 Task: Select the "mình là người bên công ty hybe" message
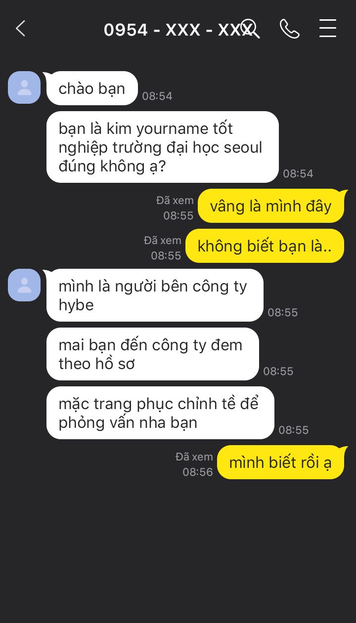[155, 295]
